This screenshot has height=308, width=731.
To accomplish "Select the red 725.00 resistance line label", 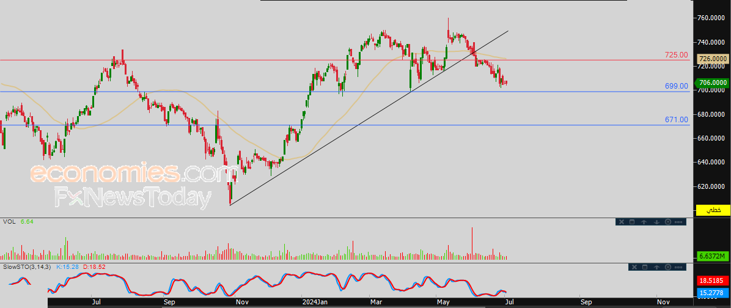I will point(676,55).
